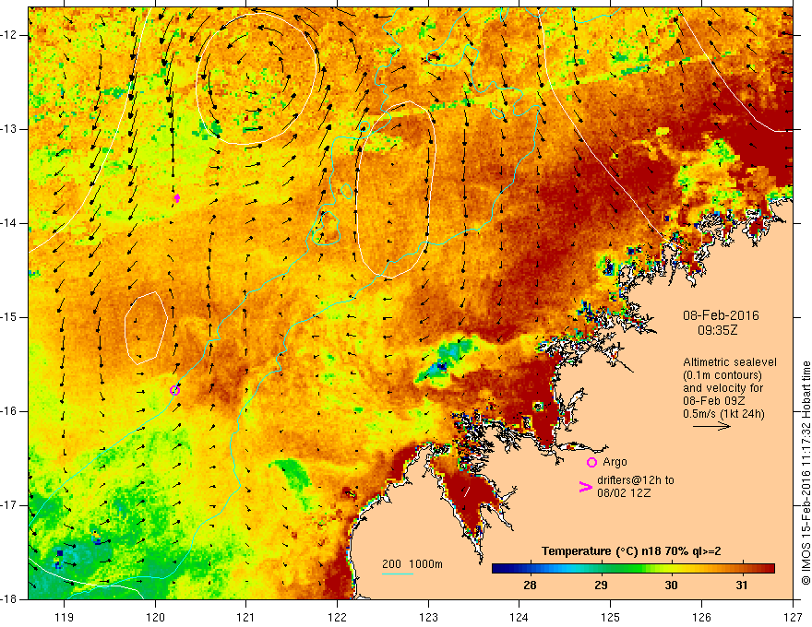Click the longitude label 124
Image resolution: width=812 pixels, height=627 pixels.
click(519, 617)
